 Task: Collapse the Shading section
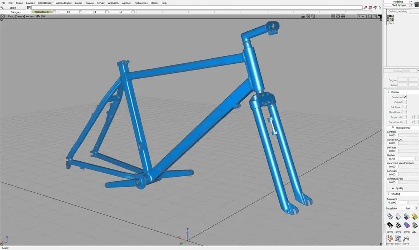click(x=389, y=194)
